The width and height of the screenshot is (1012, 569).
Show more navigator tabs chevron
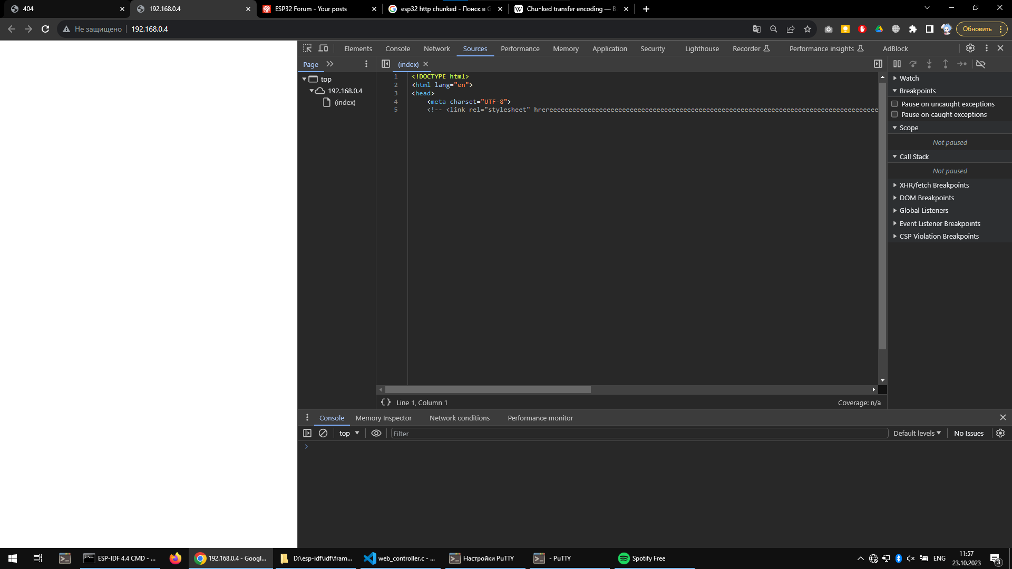click(x=330, y=64)
